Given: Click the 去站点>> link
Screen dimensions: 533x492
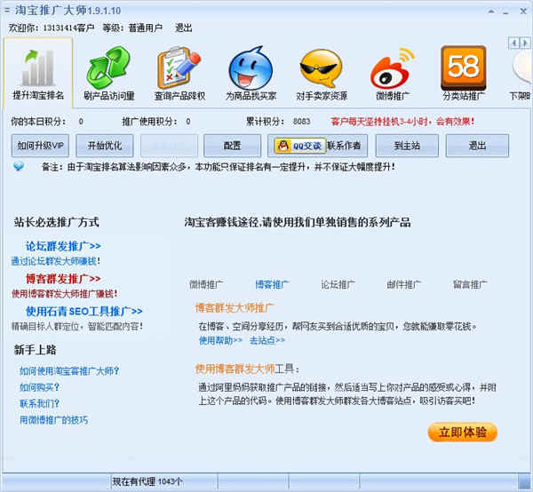Looking at the screenshot, I should pyautogui.click(x=267, y=340).
